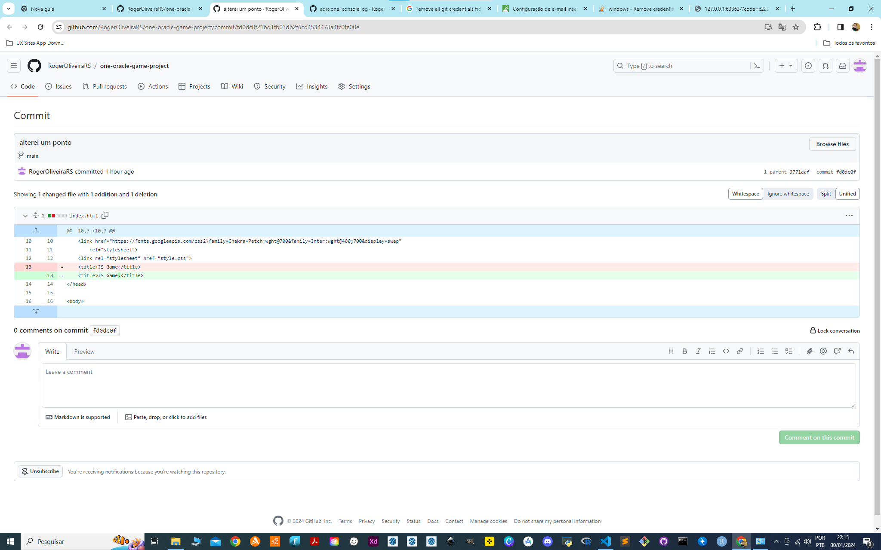
Task: Click Comment on this commit button
Action: pyautogui.click(x=819, y=437)
